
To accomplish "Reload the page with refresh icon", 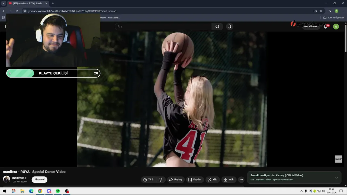I will tap(17, 11).
